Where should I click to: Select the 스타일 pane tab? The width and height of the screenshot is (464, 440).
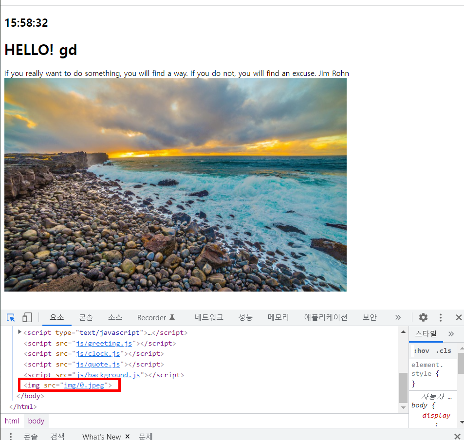426,334
